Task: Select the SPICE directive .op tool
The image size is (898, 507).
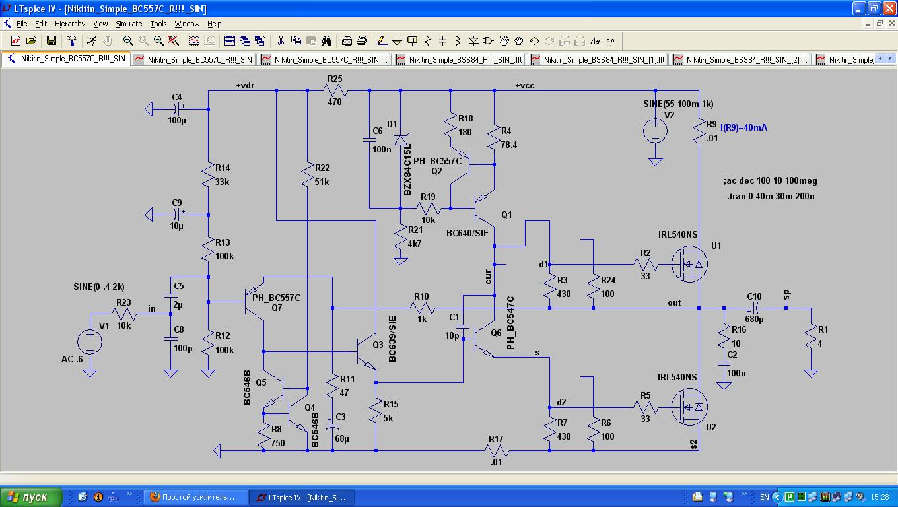Action: 610,41
